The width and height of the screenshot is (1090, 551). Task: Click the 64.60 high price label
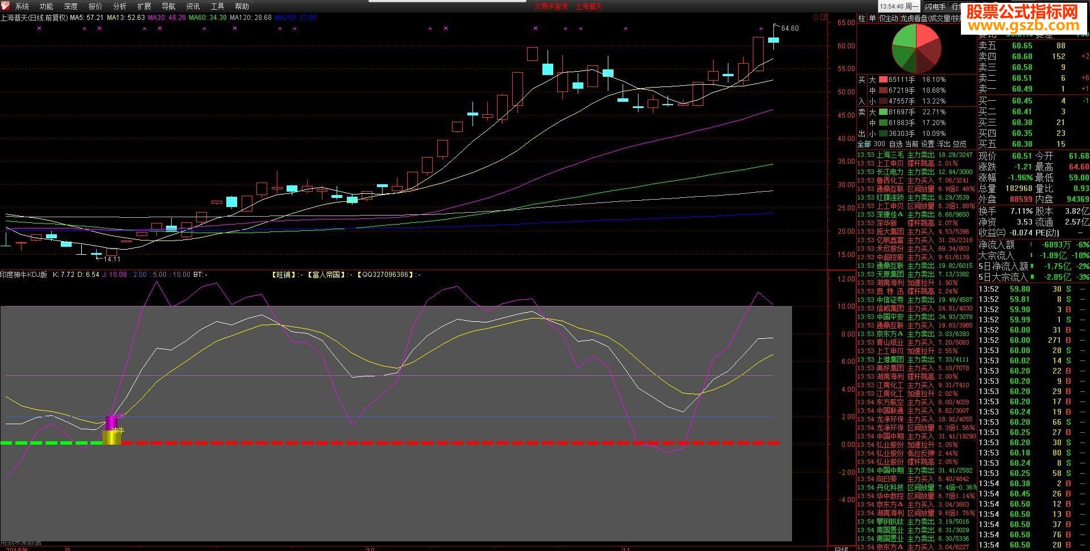click(790, 28)
